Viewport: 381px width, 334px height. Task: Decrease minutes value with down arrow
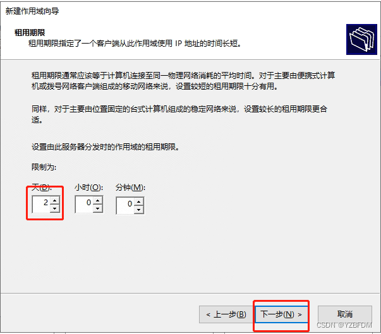[139, 210]
